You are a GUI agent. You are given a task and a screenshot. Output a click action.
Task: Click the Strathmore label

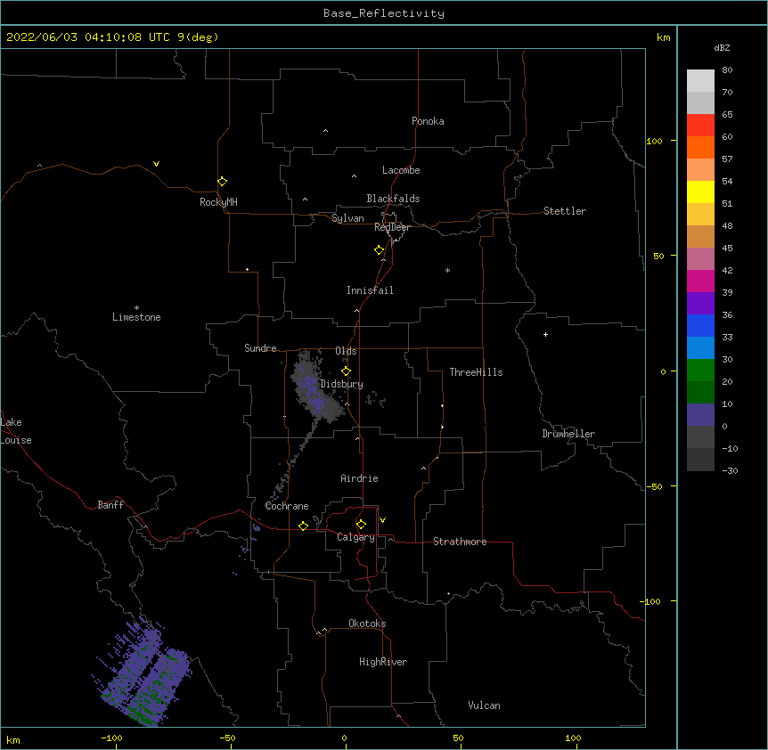point(460,542)
